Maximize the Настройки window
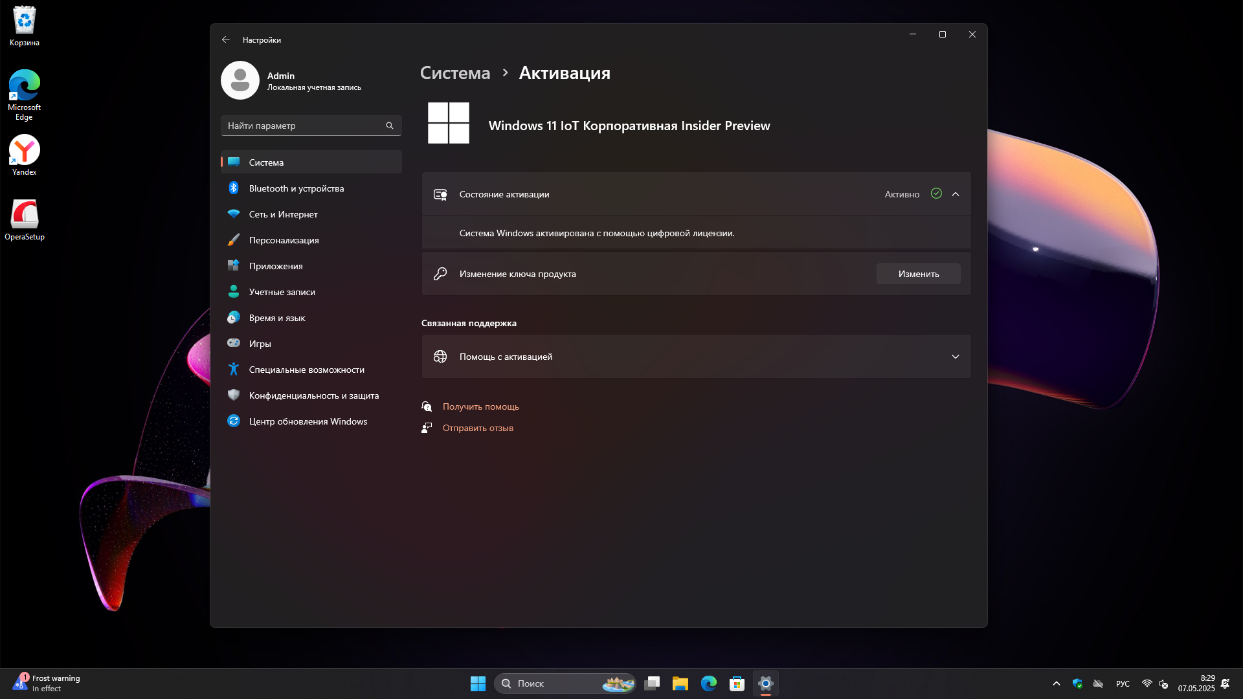Screen dimensions: 1243x699 943,34
